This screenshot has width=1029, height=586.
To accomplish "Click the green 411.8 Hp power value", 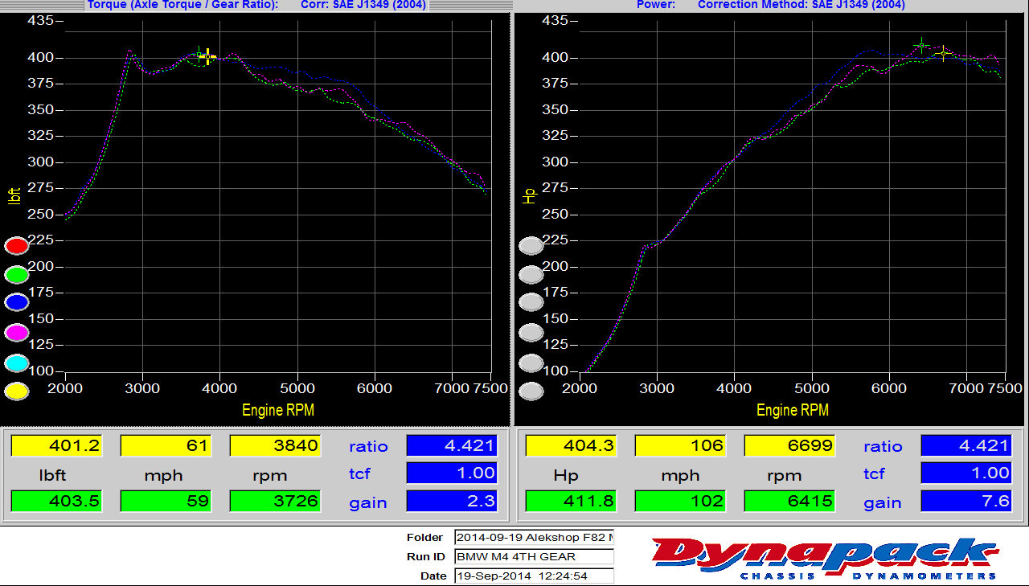I will 572,502.
